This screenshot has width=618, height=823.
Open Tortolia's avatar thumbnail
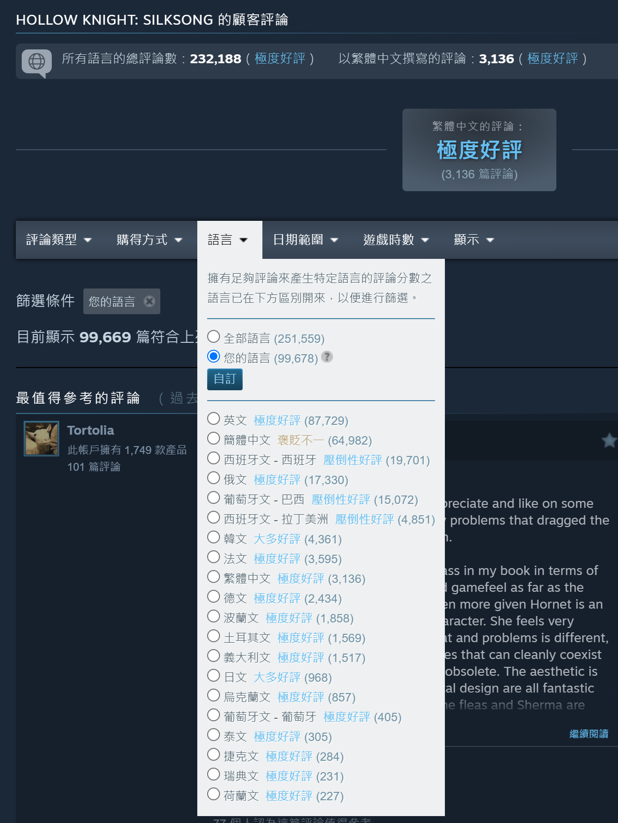click(41, 438)
